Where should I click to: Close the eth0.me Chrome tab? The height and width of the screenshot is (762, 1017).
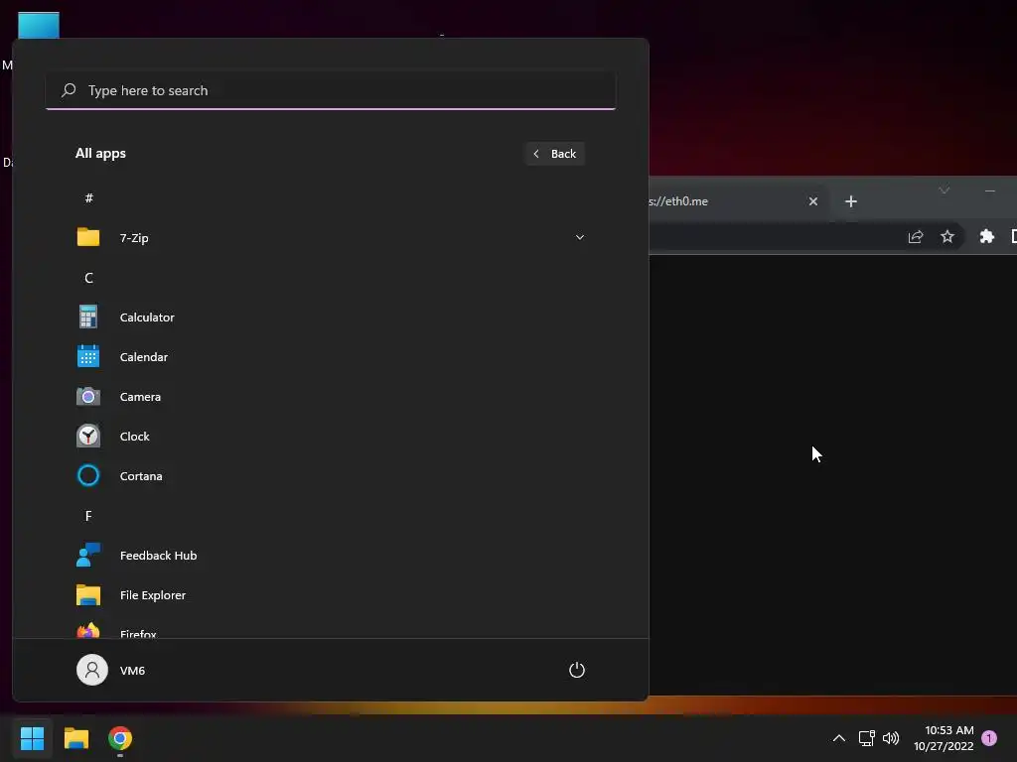click(x=813, y=201)
